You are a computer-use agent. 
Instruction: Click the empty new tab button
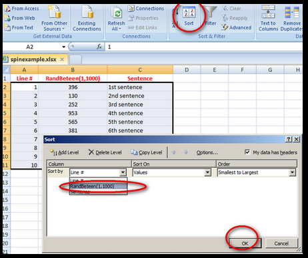(75, 59)
